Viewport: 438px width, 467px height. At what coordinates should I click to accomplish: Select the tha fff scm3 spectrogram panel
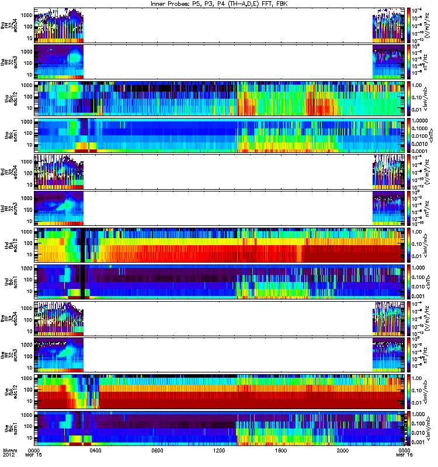point(220,62)
